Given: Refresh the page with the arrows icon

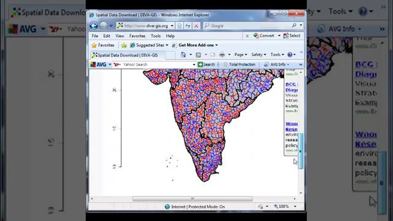Looking at the screenshot, I should pos(188,26).
